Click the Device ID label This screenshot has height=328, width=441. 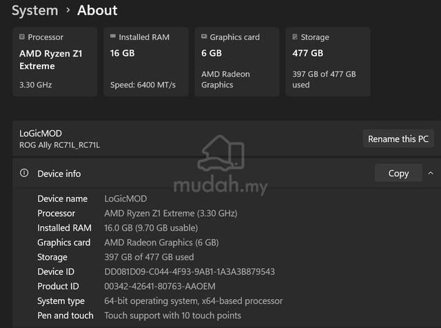[56, 271]
